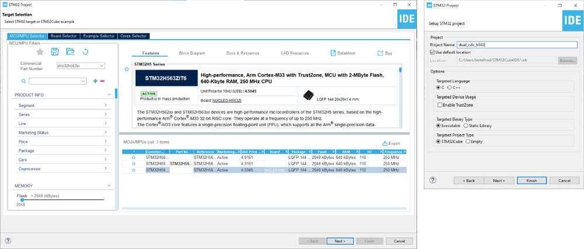Star the MCU row with 4.5945 price

point(133,170)
